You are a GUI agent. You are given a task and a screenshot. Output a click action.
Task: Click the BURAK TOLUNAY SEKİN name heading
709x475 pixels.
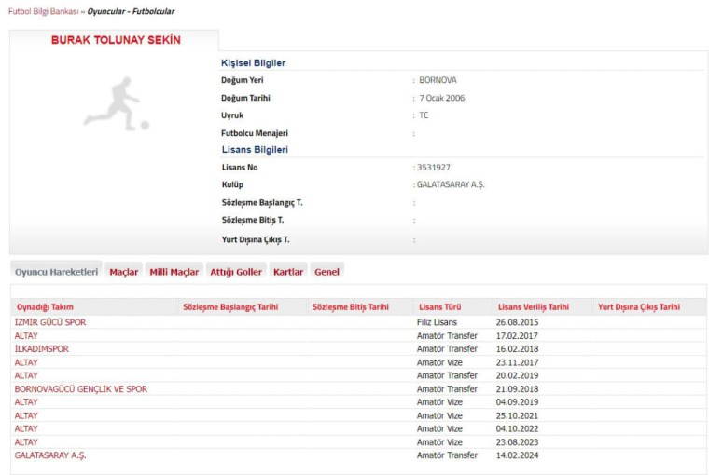(116, 41)
